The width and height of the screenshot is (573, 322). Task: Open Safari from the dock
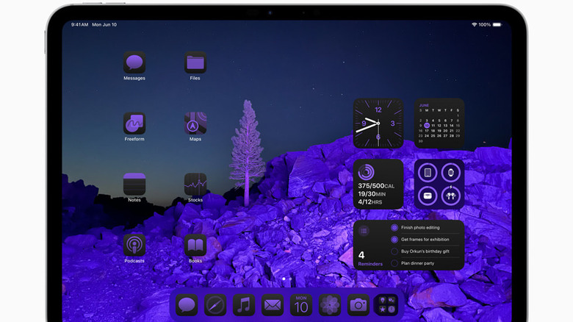click(215, 304)
